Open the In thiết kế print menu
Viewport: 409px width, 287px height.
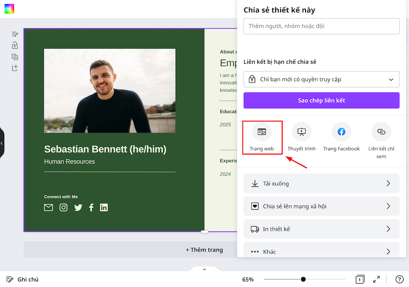[x=321, y=229]
